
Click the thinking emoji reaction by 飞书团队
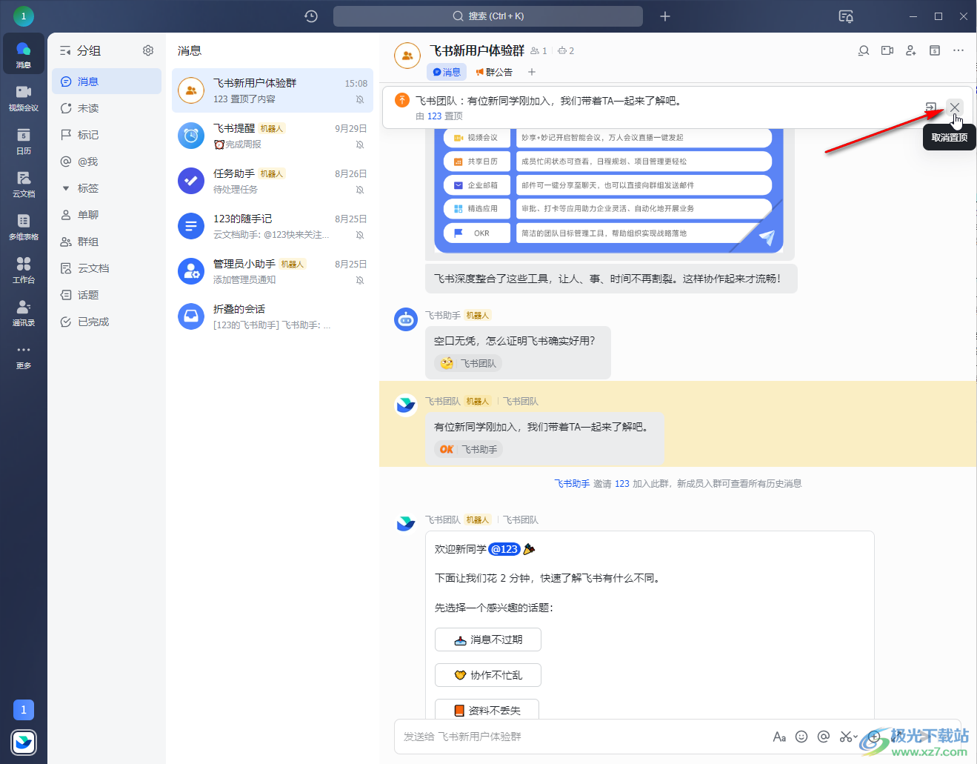point(468,363)
